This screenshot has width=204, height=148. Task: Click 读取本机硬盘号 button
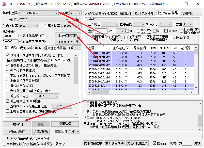coord(137,143)
